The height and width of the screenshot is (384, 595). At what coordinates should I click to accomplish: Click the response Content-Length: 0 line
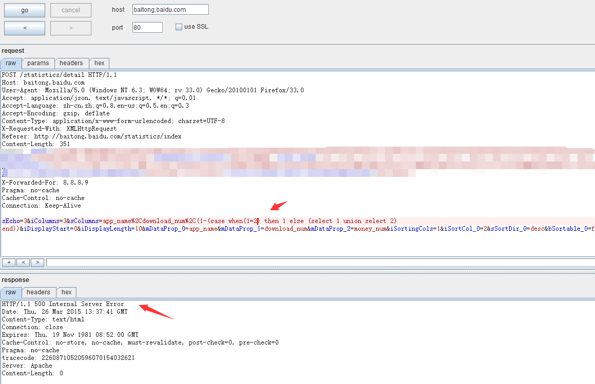pos(33,373)
